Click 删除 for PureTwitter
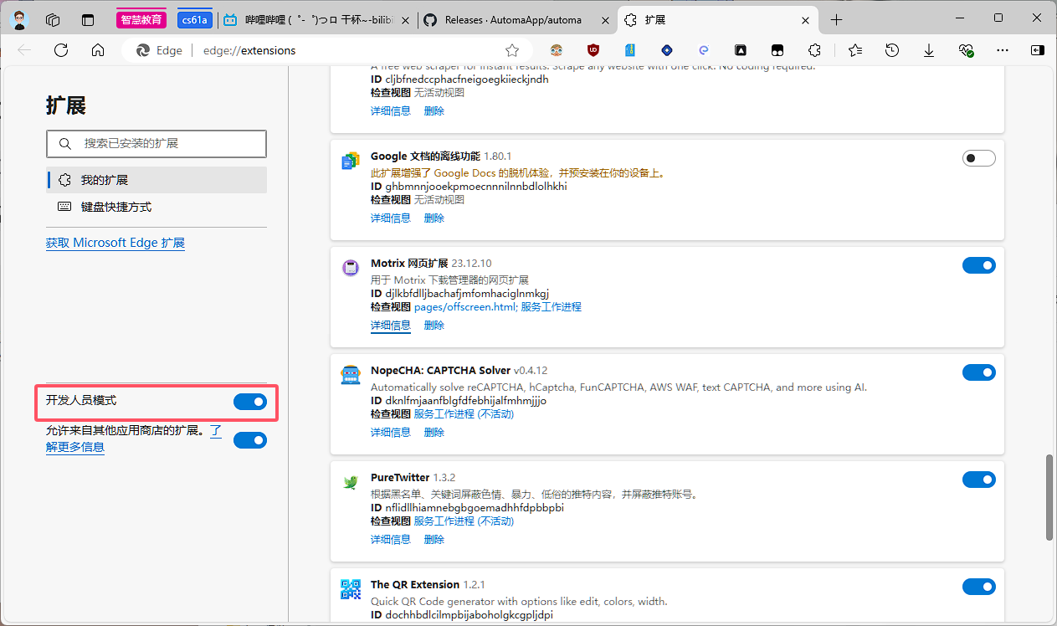The height and width of the screenshot is (626, 1057). pos(434,539)
